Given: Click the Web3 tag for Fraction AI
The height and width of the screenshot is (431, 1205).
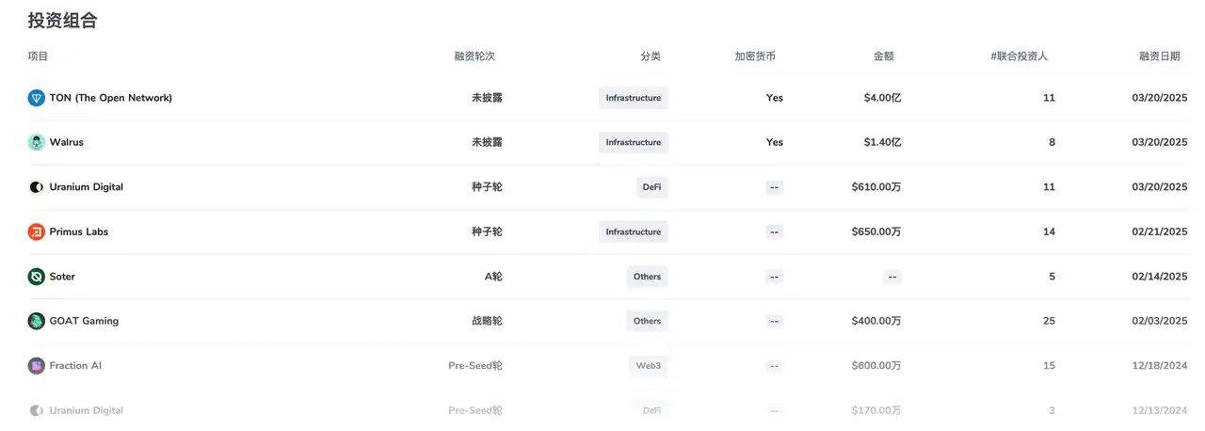Looking at the screenshot, I should [648, 366].
